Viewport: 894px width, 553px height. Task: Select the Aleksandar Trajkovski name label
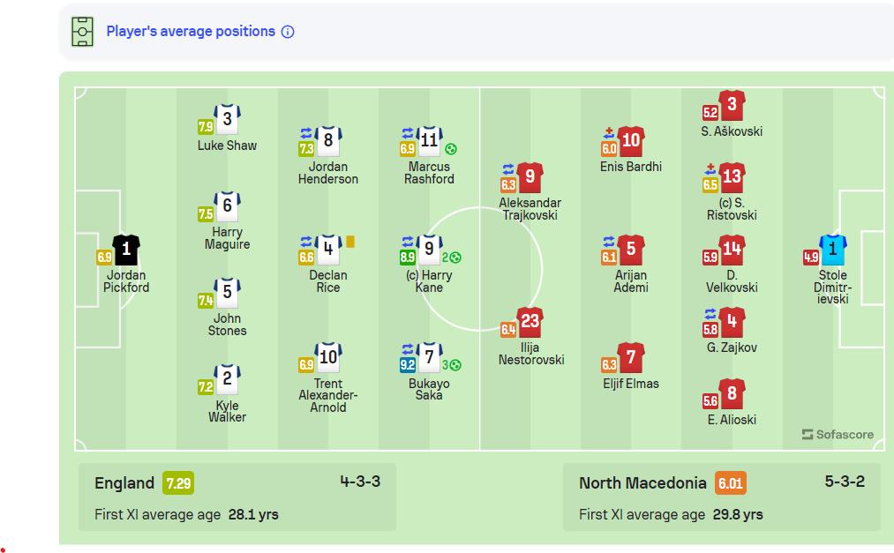pos(530,209)
